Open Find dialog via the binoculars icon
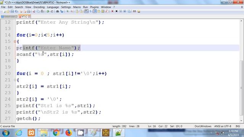Image resolution: width=244 pixels, height=137 pixels. coord(58,11)
